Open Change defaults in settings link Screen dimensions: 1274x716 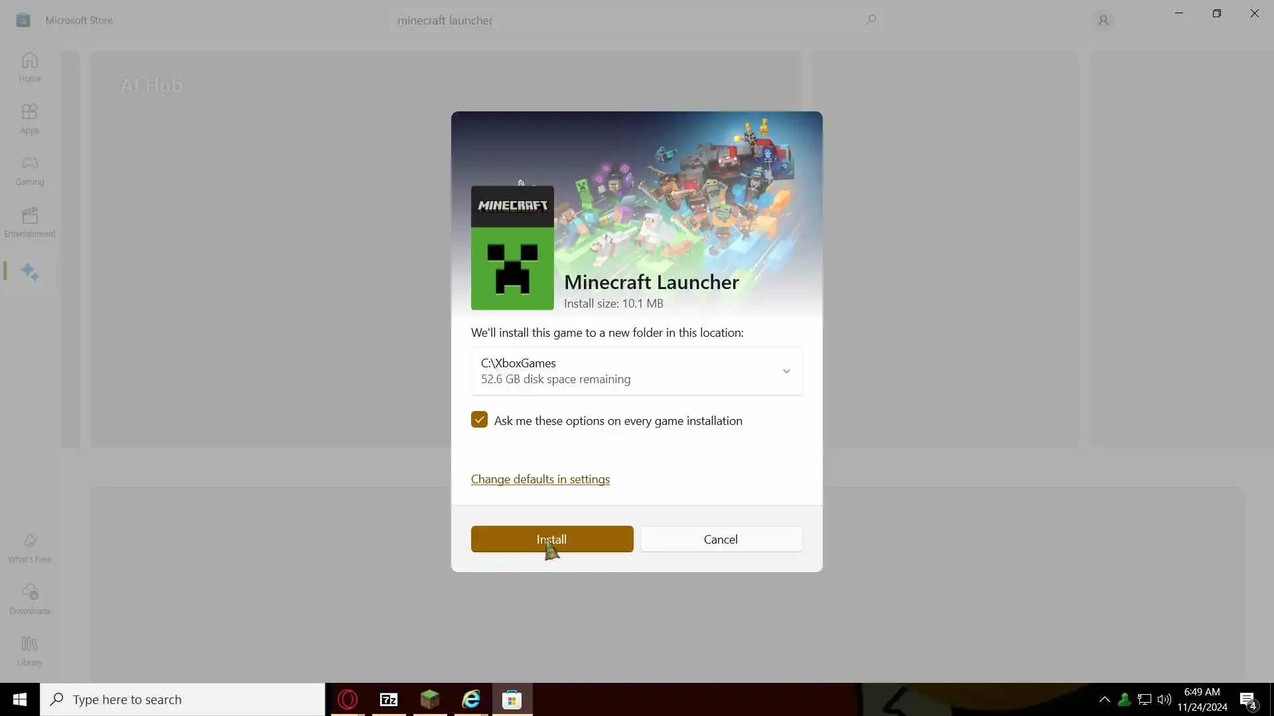pyautogui.click(x=540, y=479)
